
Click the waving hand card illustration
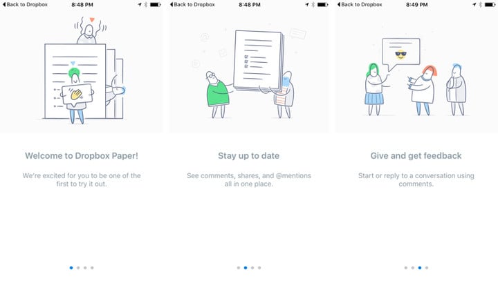[x=77, y=94]
